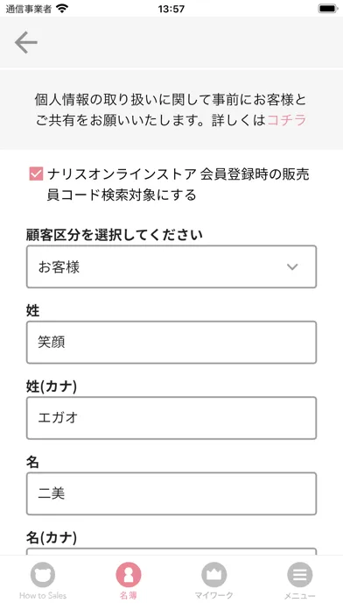
Task: Tap the battery indicator icon
Action: [x=328, y=8]
